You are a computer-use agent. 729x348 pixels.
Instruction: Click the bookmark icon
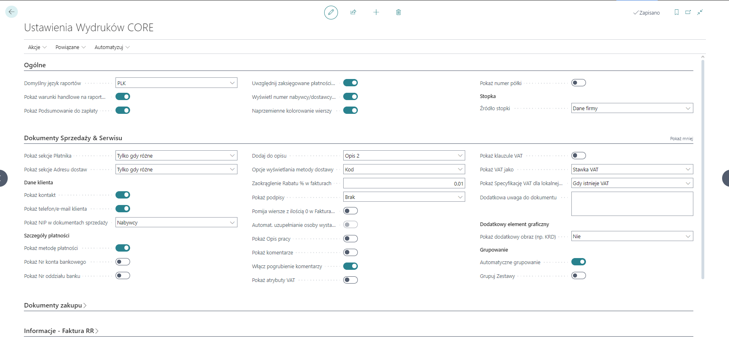(x=676, y=12)
